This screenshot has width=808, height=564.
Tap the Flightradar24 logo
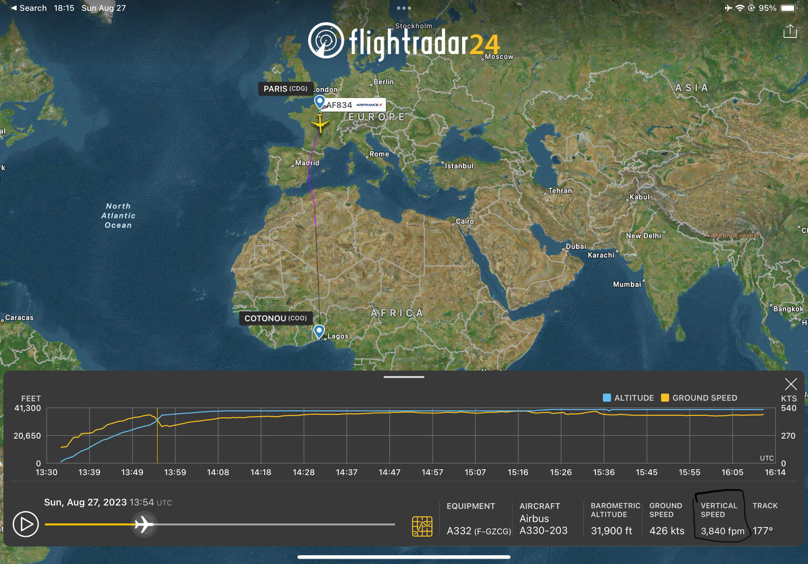click(403, 41)
